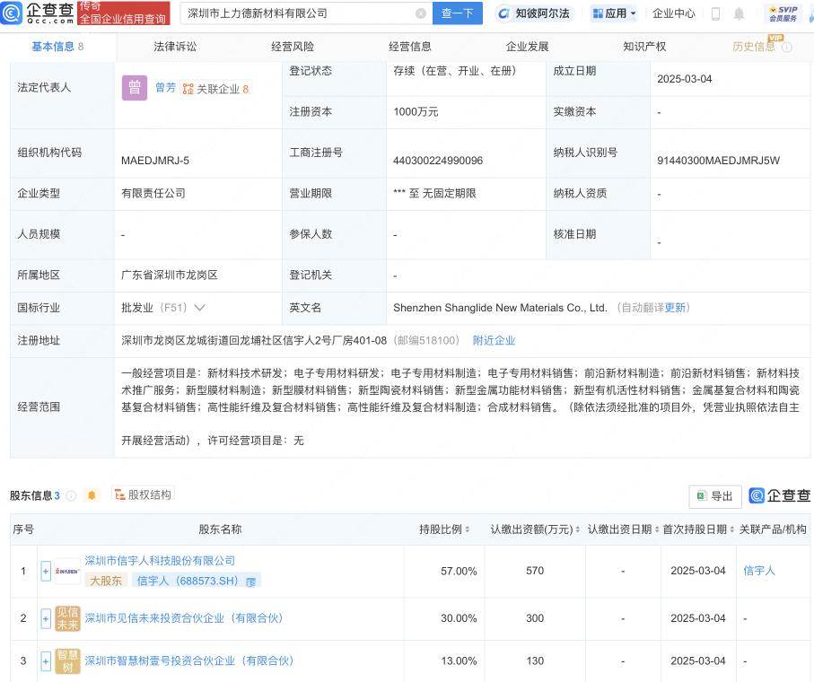Open 附近企业 nearby companies link
This screenshot has height=682, width=814.
tap(494, 340)
